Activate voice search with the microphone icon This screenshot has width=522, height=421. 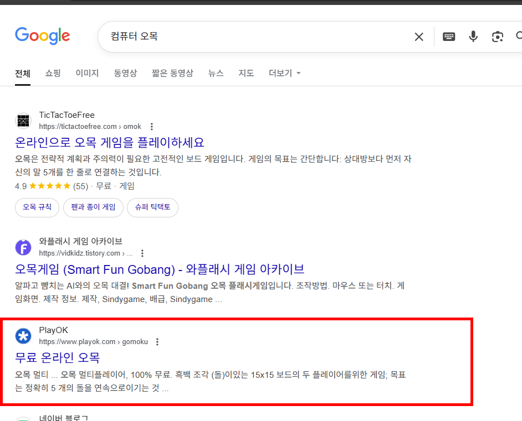coord(473,37)
